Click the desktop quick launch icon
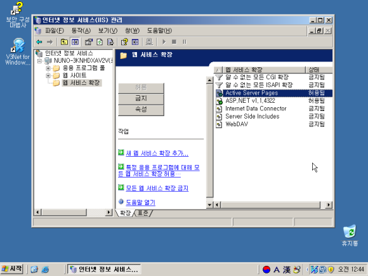The image size is (368, 276). tap(34, 269)
